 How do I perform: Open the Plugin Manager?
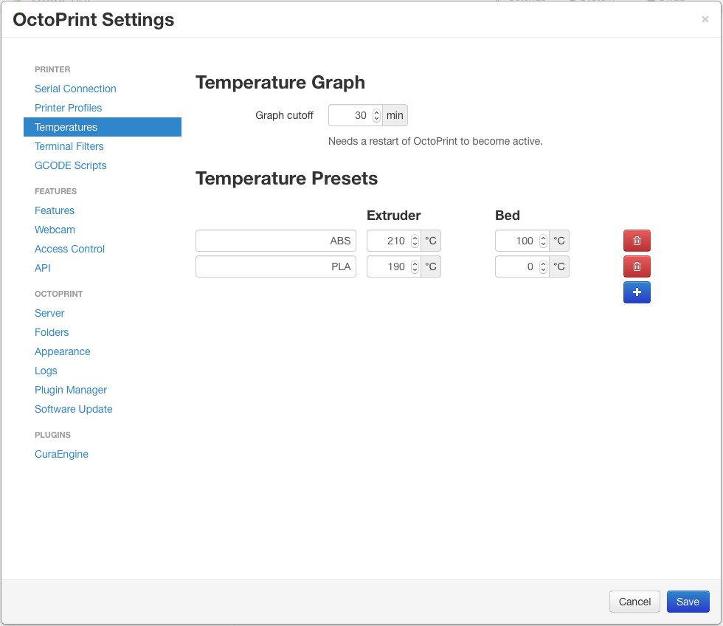(x=71, y=391)
